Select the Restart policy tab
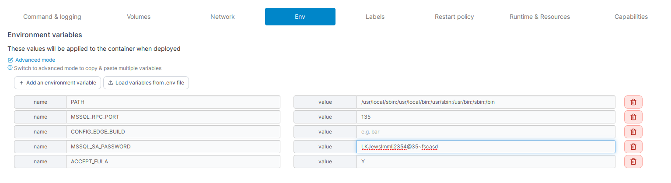 (x=454, y=17)
